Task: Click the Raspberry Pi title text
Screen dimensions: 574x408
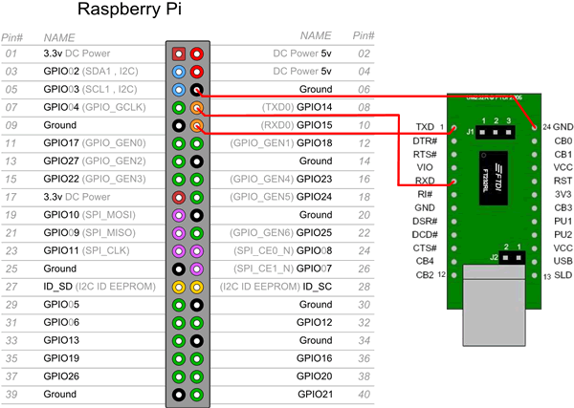Action: 129,12
